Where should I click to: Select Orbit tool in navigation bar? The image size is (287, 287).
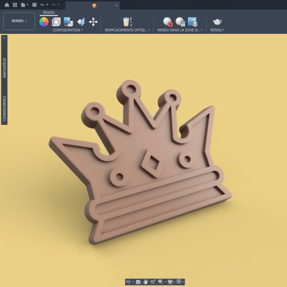point(129,282)
